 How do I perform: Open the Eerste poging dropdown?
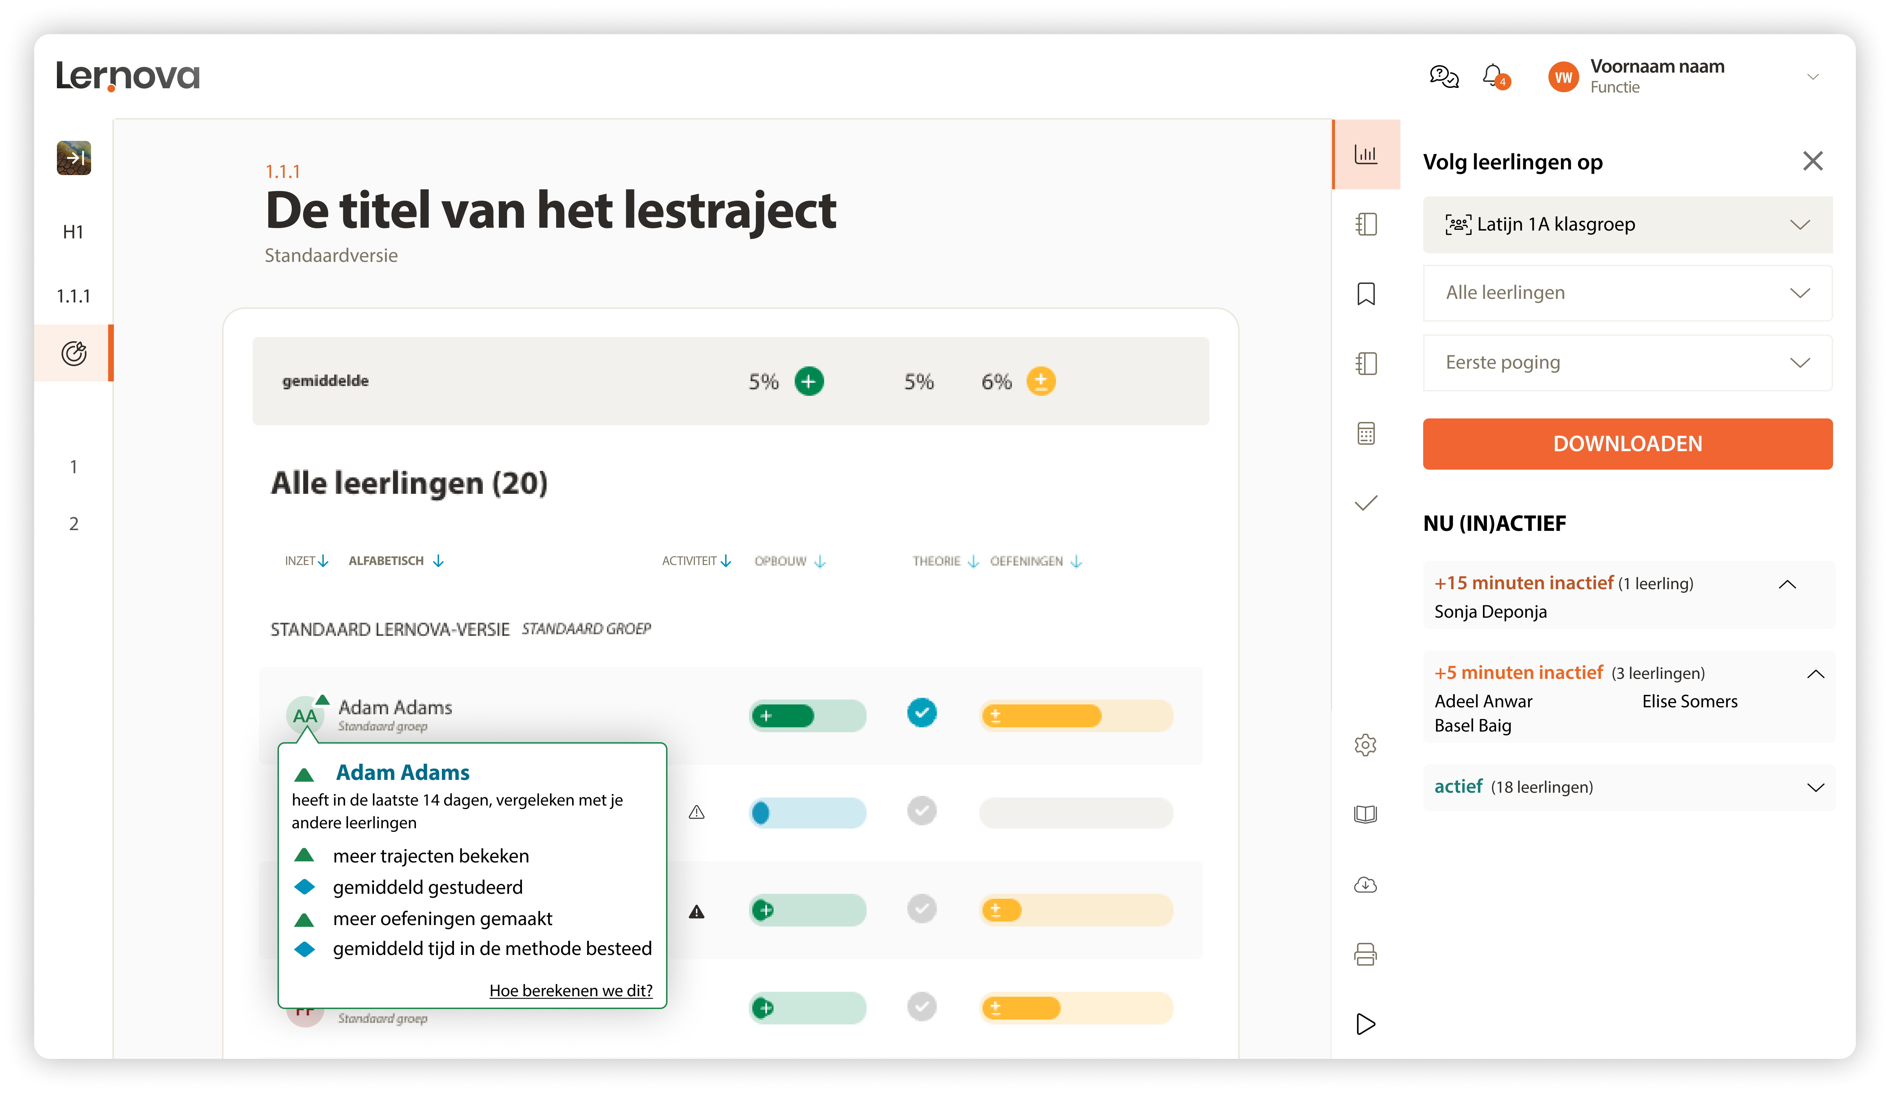click(x=1627, y=362)
